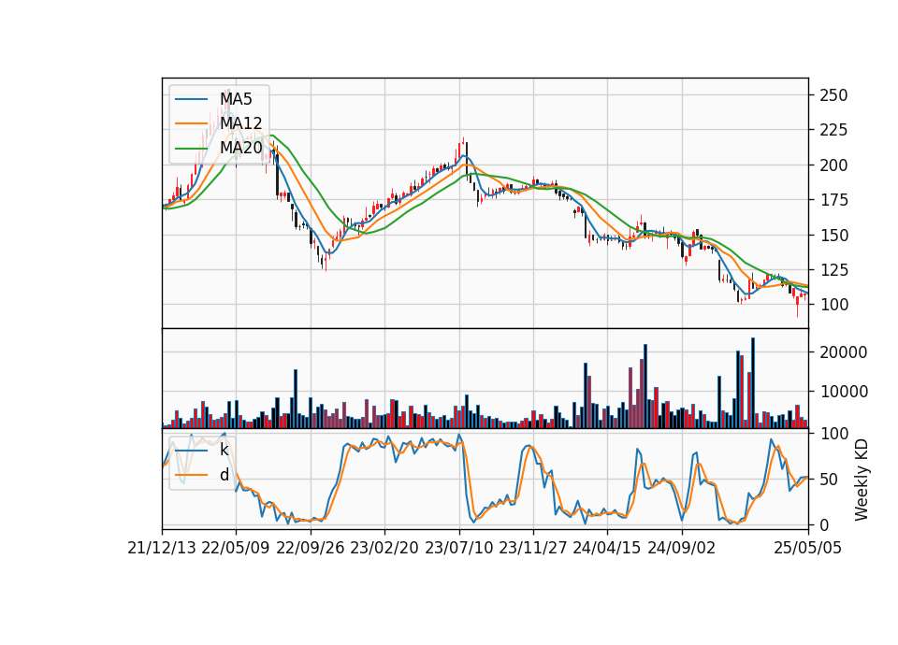The image size is (898, 645).
Task: Click the 22/09/26 date label
Action: point(311,548)
